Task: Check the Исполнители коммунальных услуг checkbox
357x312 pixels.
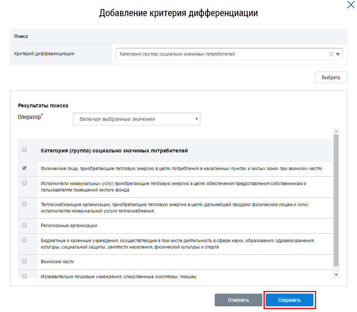Action: tap(25, 183)
